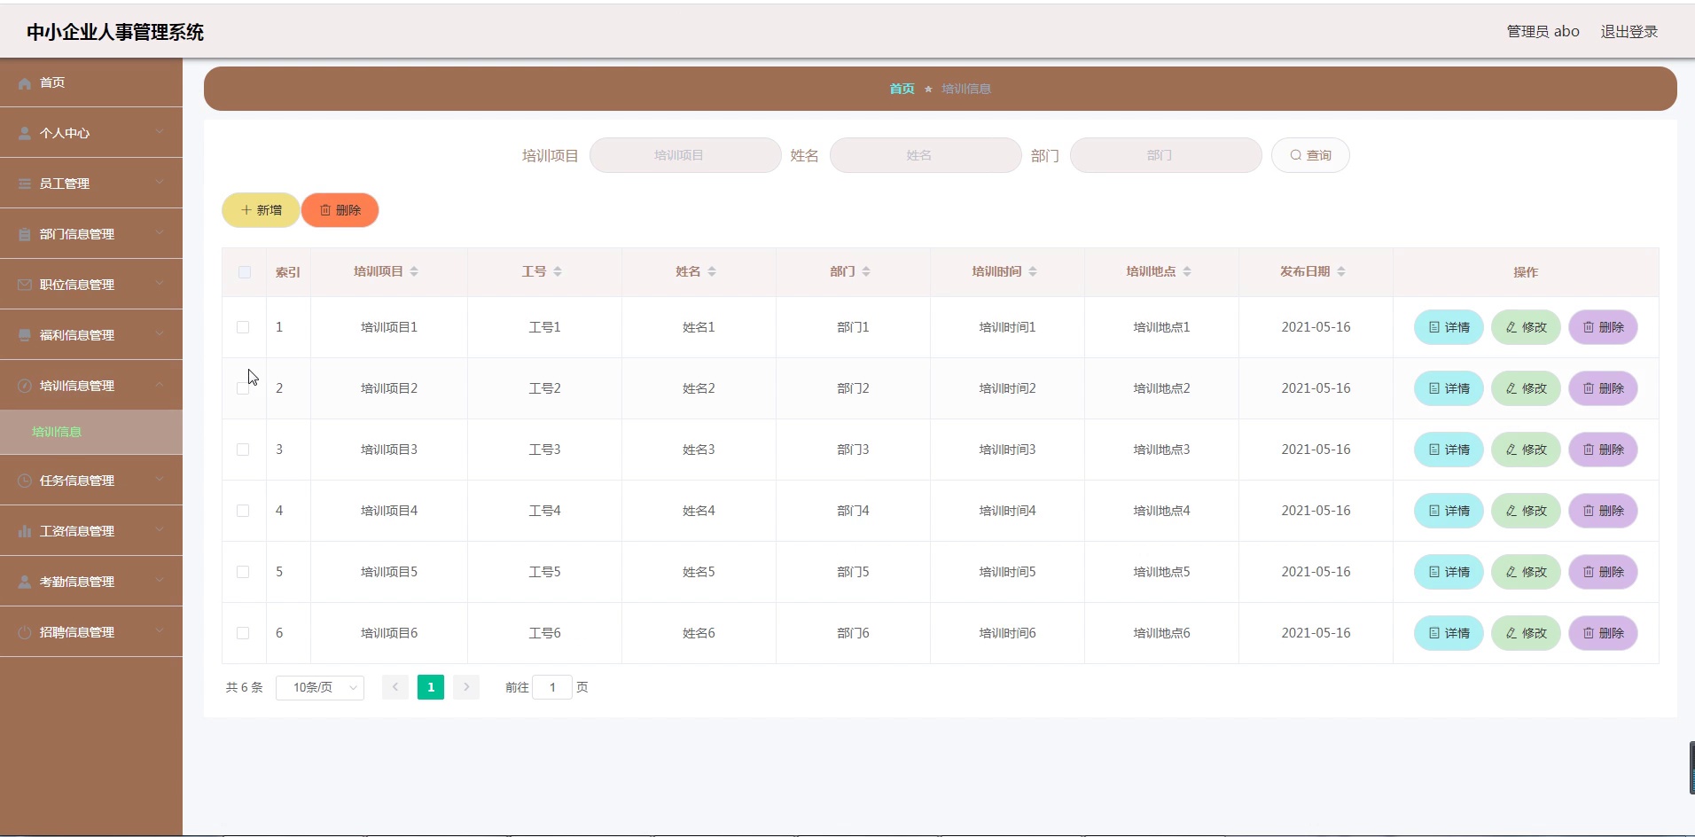The image size is (1695, 837).
Task: Click the sort arrows on 部门 column
Action: tap(866, 272)
